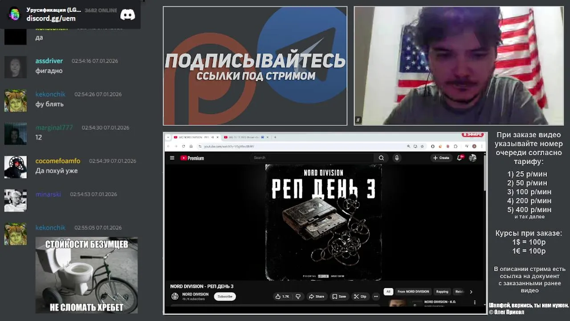Image resolution: width=570 pixels, height=321 pixels.
Task: Select the Rapping filter chip
Action: click(x=442, y=292)
